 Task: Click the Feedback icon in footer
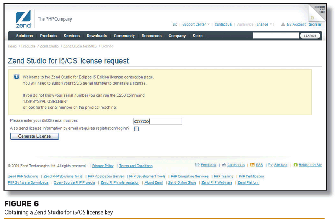(197, 165)
